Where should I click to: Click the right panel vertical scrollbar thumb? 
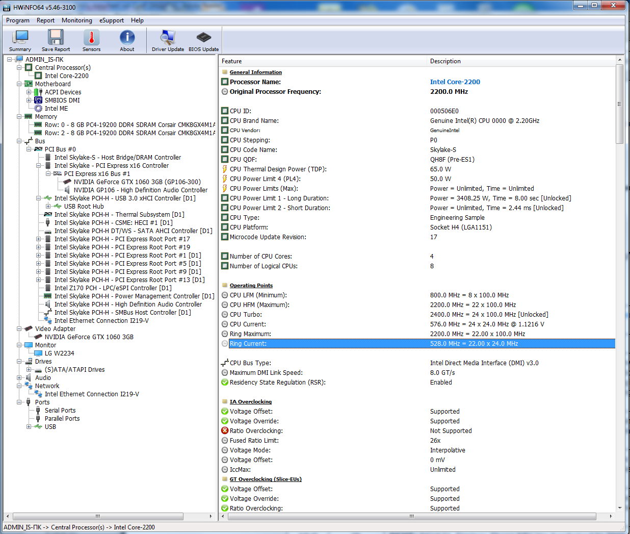[620, 104]
